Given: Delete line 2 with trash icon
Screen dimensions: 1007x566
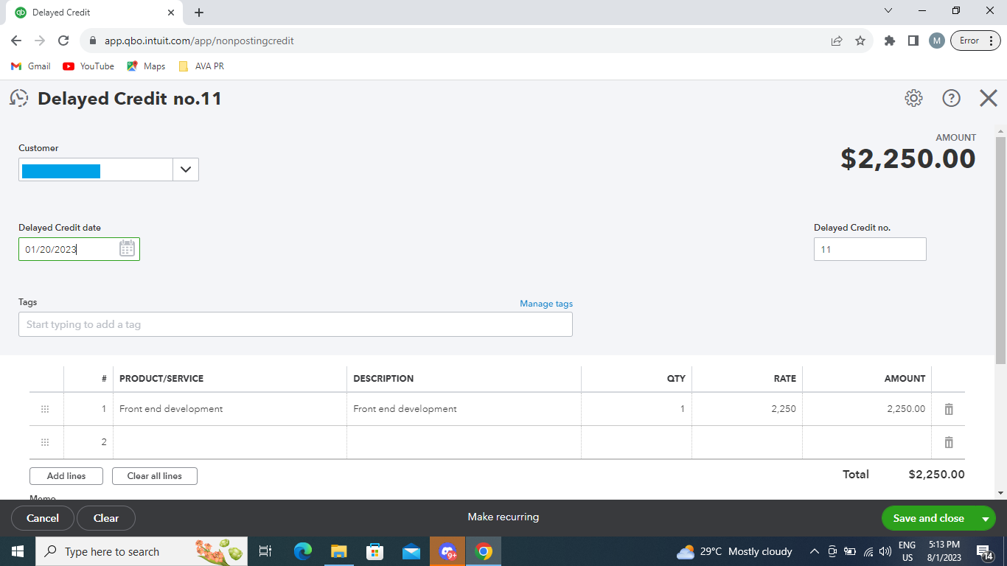Looking at the screenshot, I should 949,442.
